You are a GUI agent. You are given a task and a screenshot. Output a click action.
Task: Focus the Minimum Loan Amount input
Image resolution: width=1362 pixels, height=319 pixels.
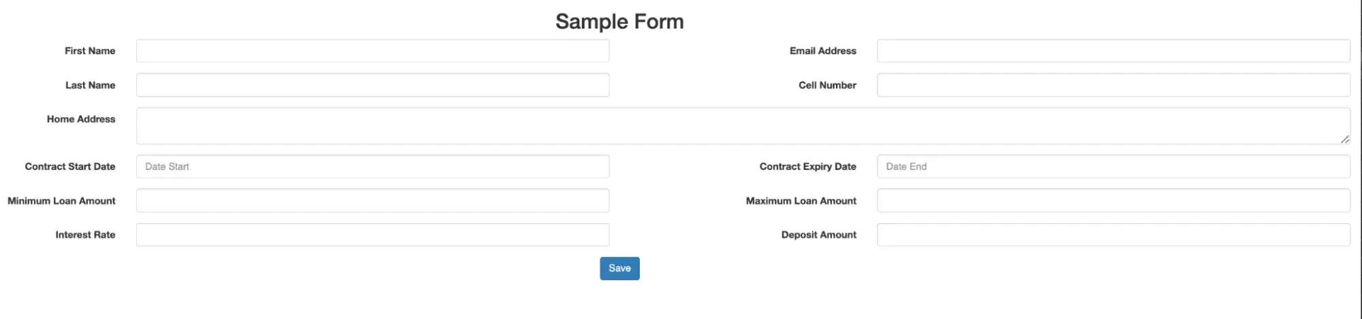[x=372, y=201]
